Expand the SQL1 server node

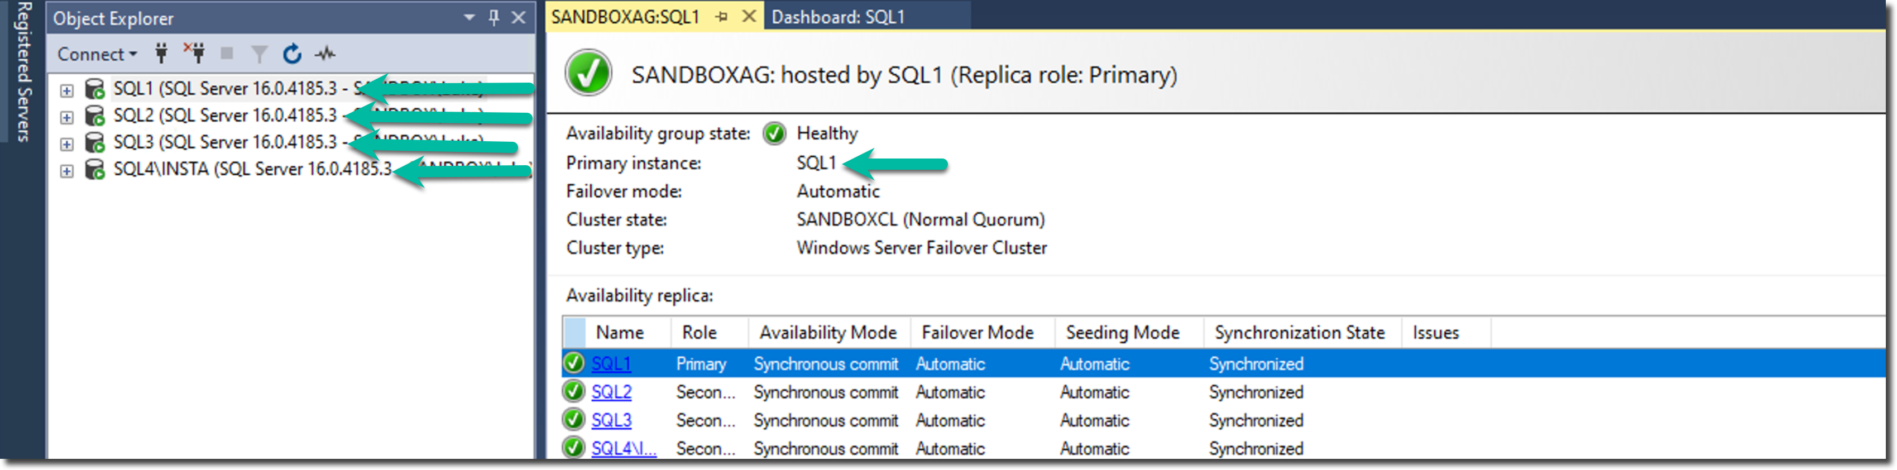click(x=67, y=90)
